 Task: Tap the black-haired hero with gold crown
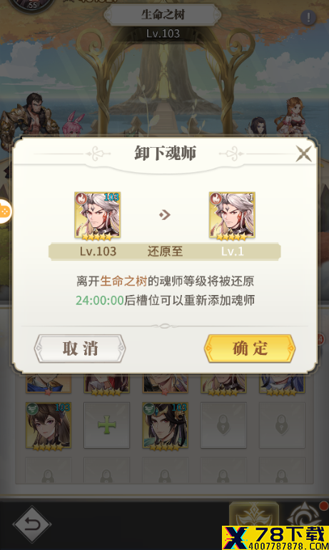(x=165, y=425)
